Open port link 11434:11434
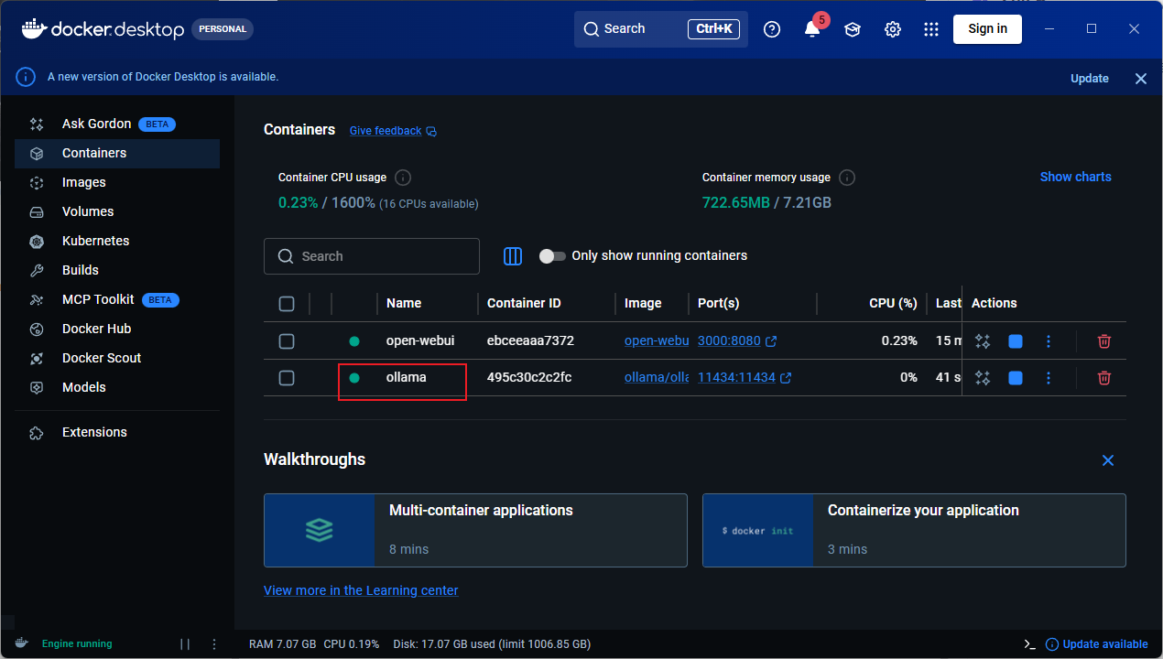 (x=736, y=377)
